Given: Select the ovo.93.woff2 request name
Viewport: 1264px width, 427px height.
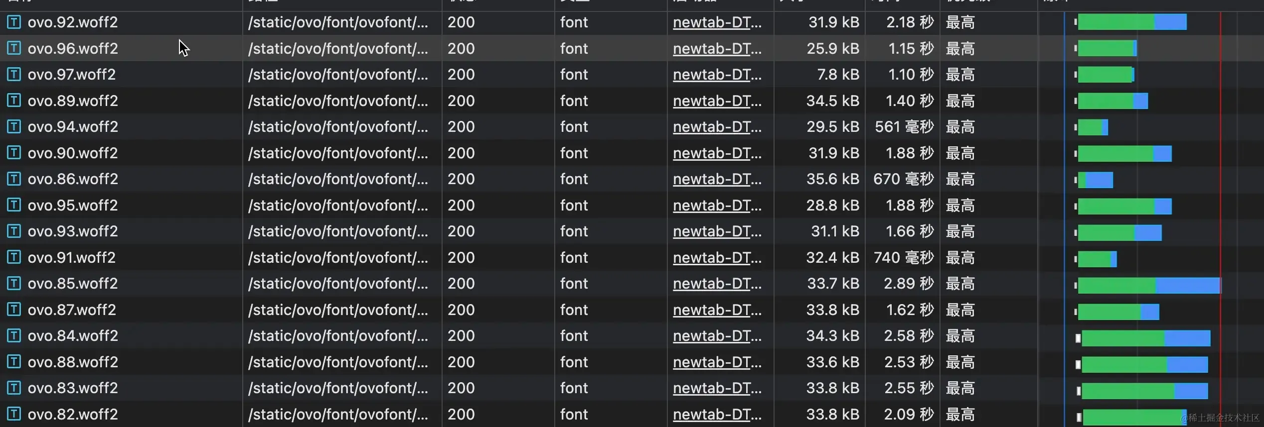Looking at the screenshot, I should click(x=73, y=231).
